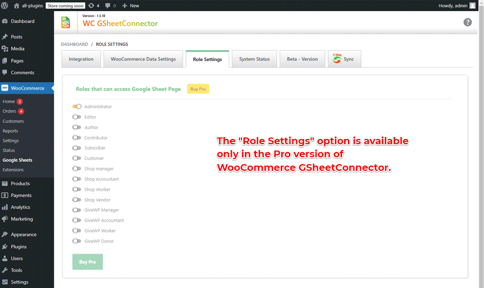484x288 pixels.
Task: Open the updates icon showing 4
Action: [x=91, y=5]
